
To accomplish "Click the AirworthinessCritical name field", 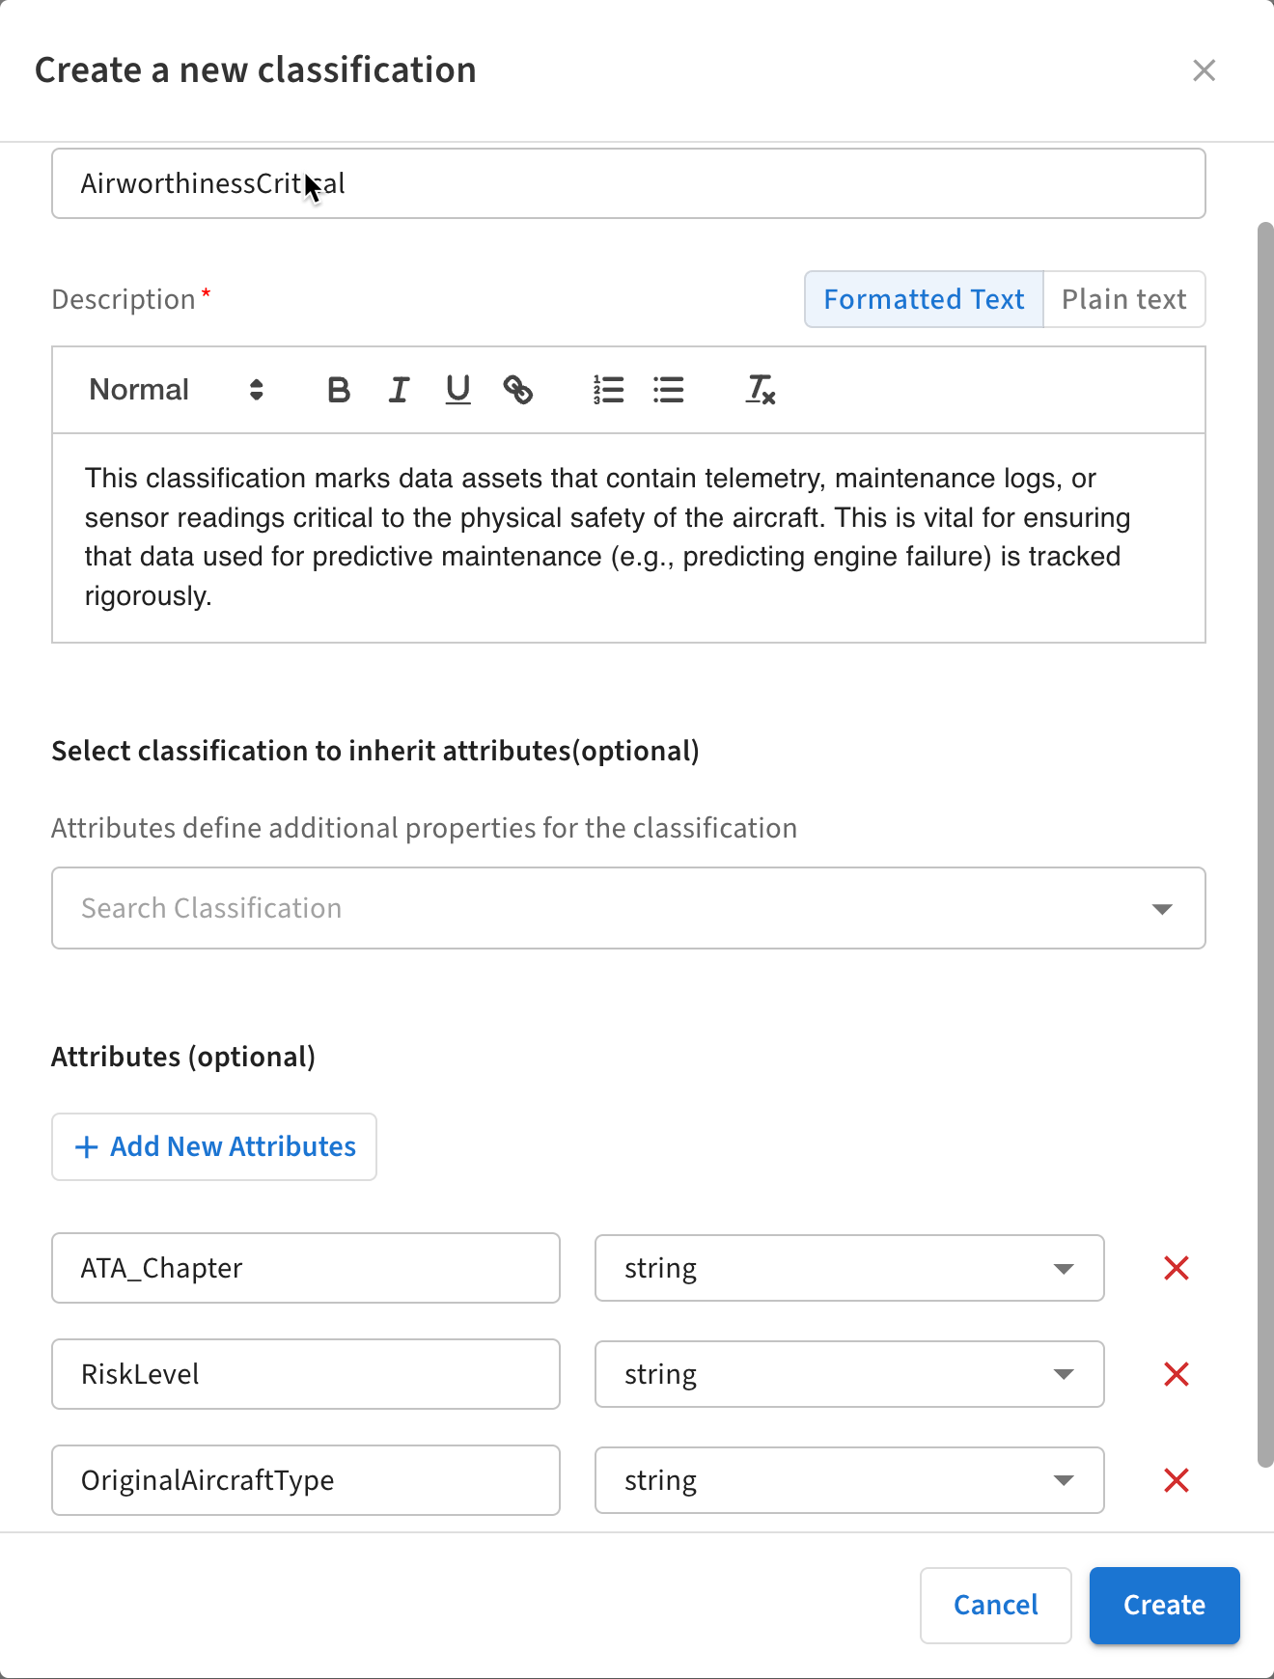I will [x=627, y=183].
